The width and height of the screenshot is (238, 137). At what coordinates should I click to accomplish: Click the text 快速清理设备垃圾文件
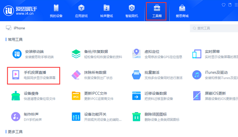pos(40,99)
